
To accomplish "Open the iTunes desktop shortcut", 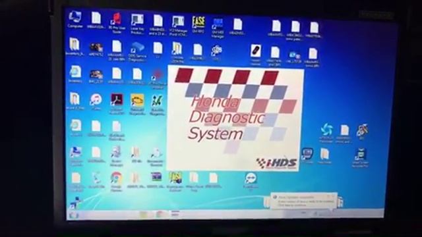I will click(x=96, y=101).
